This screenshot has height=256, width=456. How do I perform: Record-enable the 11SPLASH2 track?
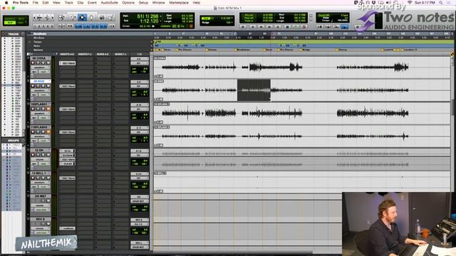point(33,132)
